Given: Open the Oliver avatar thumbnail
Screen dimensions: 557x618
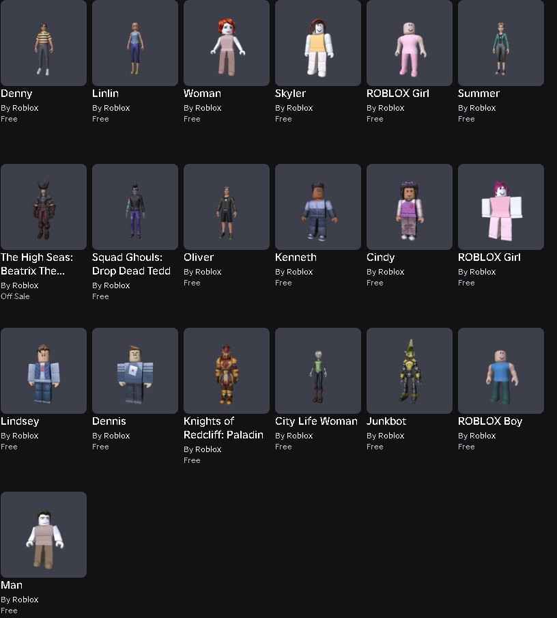Looking at the screenshot, I should coord(227,207).
